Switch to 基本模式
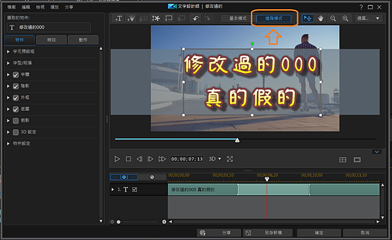Screen dimensions: 392x240 (238, 18)
